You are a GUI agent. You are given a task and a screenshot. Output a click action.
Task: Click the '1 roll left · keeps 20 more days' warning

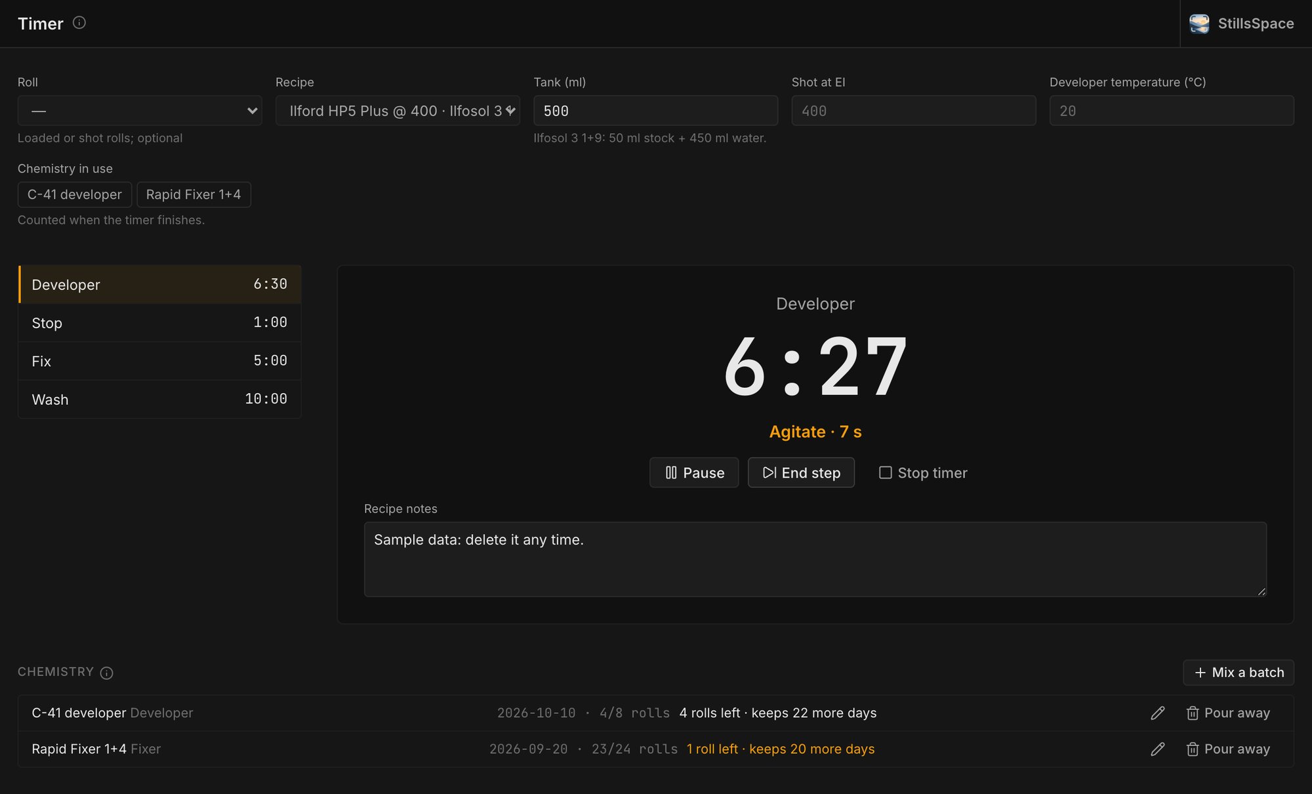pos(781,749)
